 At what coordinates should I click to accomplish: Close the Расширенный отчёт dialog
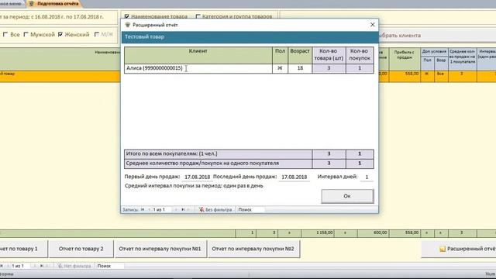coord(372,25)
